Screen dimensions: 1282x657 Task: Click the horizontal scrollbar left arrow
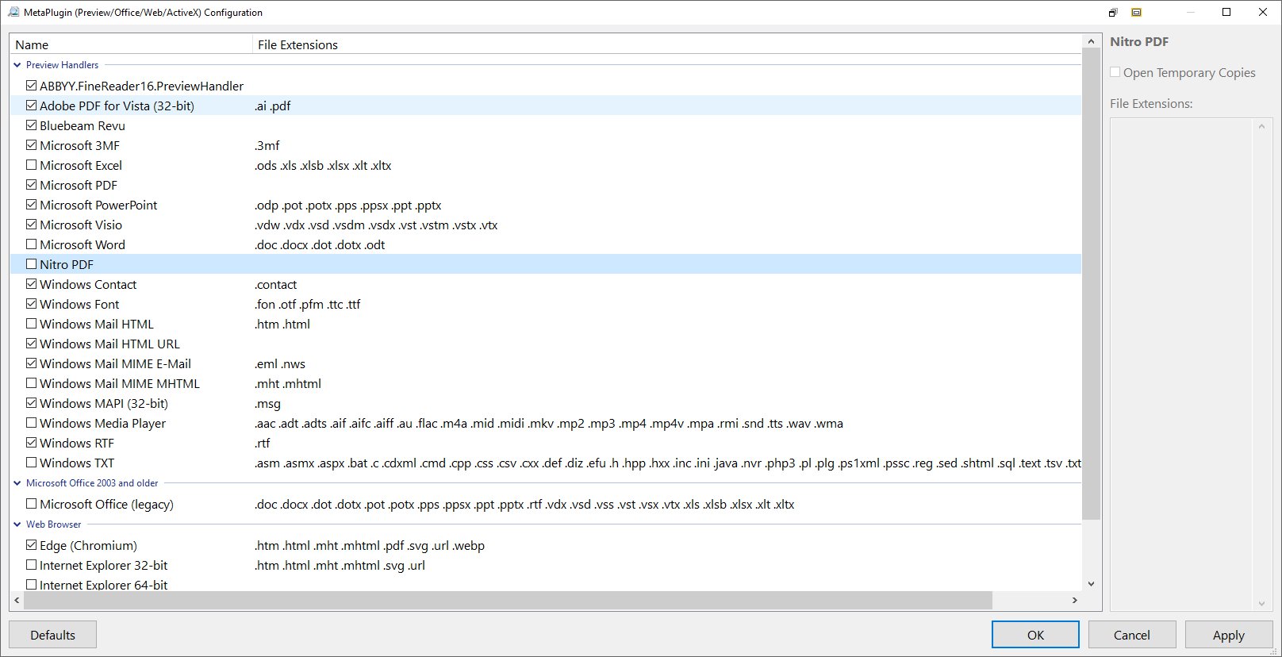(x=17, y=601)
